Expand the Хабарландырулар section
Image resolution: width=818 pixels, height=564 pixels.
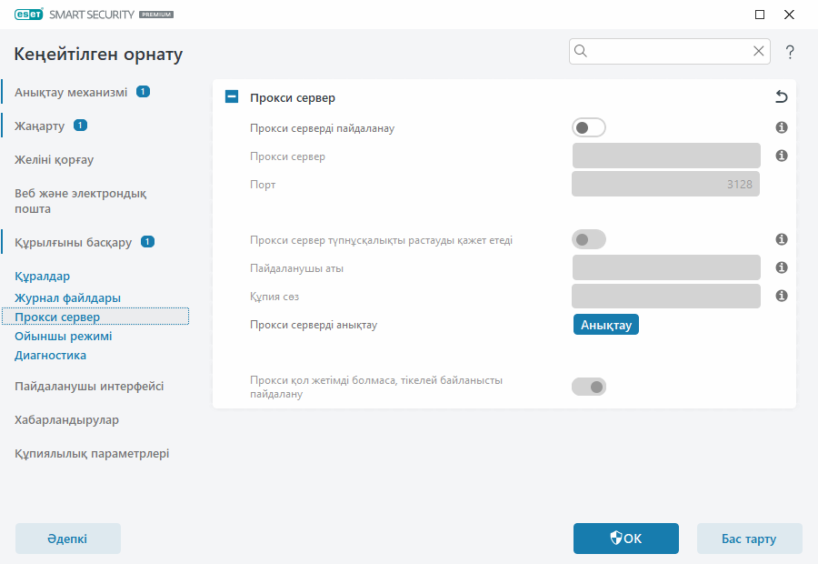[68, 420]
